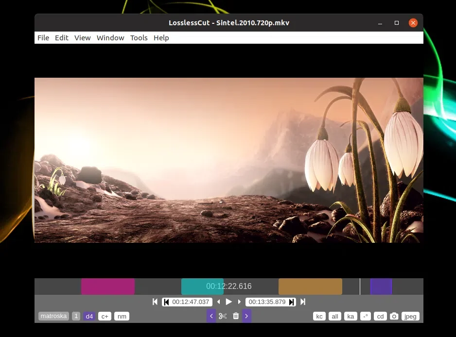This screenshot has width=456, height=337.
Task: Jump to the start of the video
Action: pos(155,302)
